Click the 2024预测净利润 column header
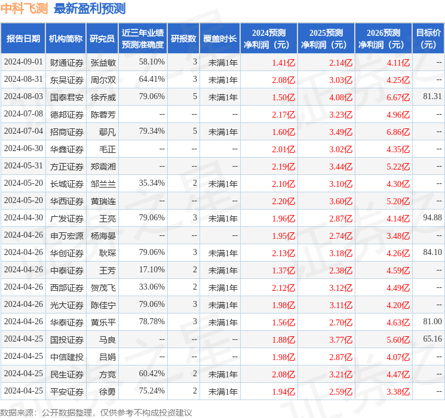The width and height of the screenshot is (445, 418). (269, 39)
